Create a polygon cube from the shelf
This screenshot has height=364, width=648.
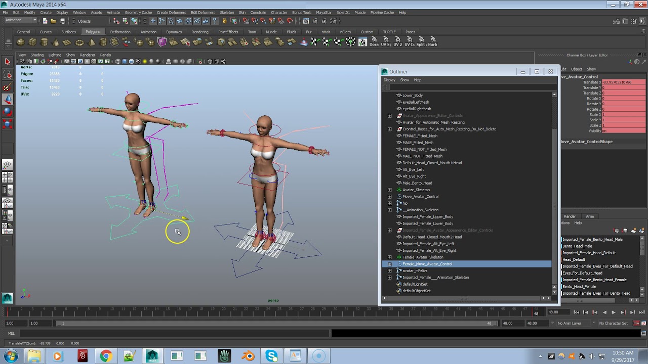[x=33, y=42]
